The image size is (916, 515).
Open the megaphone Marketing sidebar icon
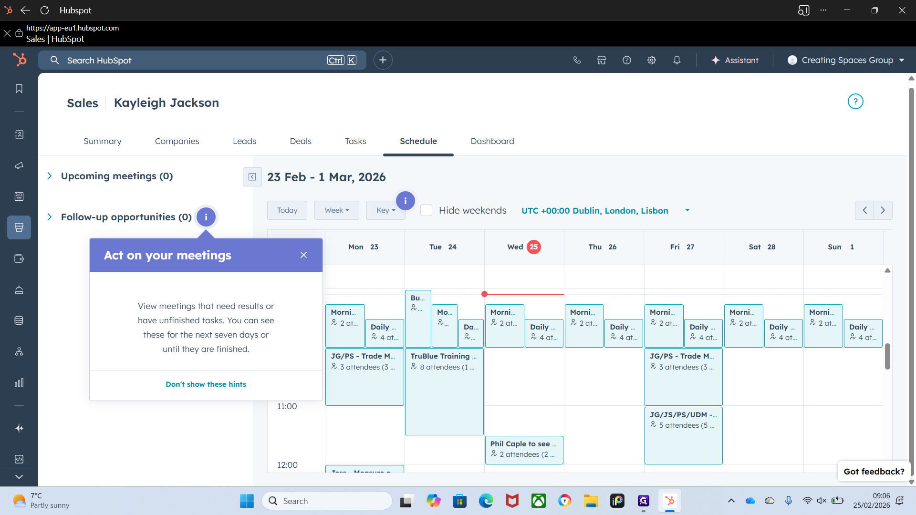point(19,165)
